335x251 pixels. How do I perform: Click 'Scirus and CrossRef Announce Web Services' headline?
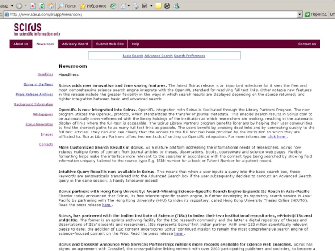(x=175, y=244)
